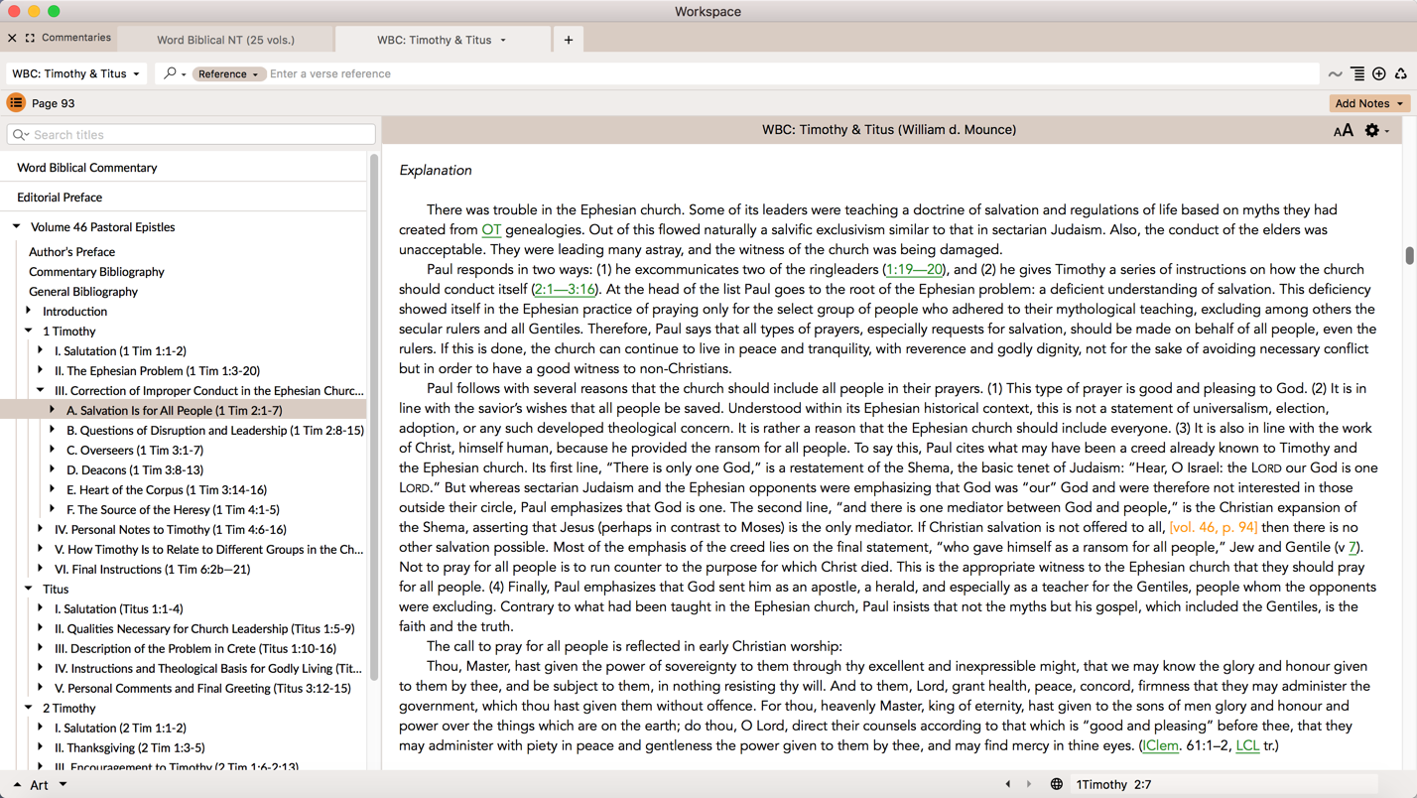Collapse the 1 Timothy section
The width and height of the screenshot is (1417, 798).
pyautogui.click(x=29, y=331)
